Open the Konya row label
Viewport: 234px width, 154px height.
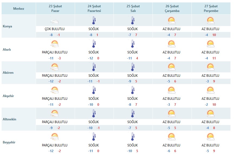pyautogui.click(x=7, y=26)
